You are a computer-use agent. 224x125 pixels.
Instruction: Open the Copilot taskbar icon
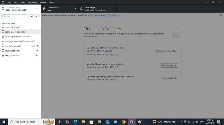pos(67,122)
